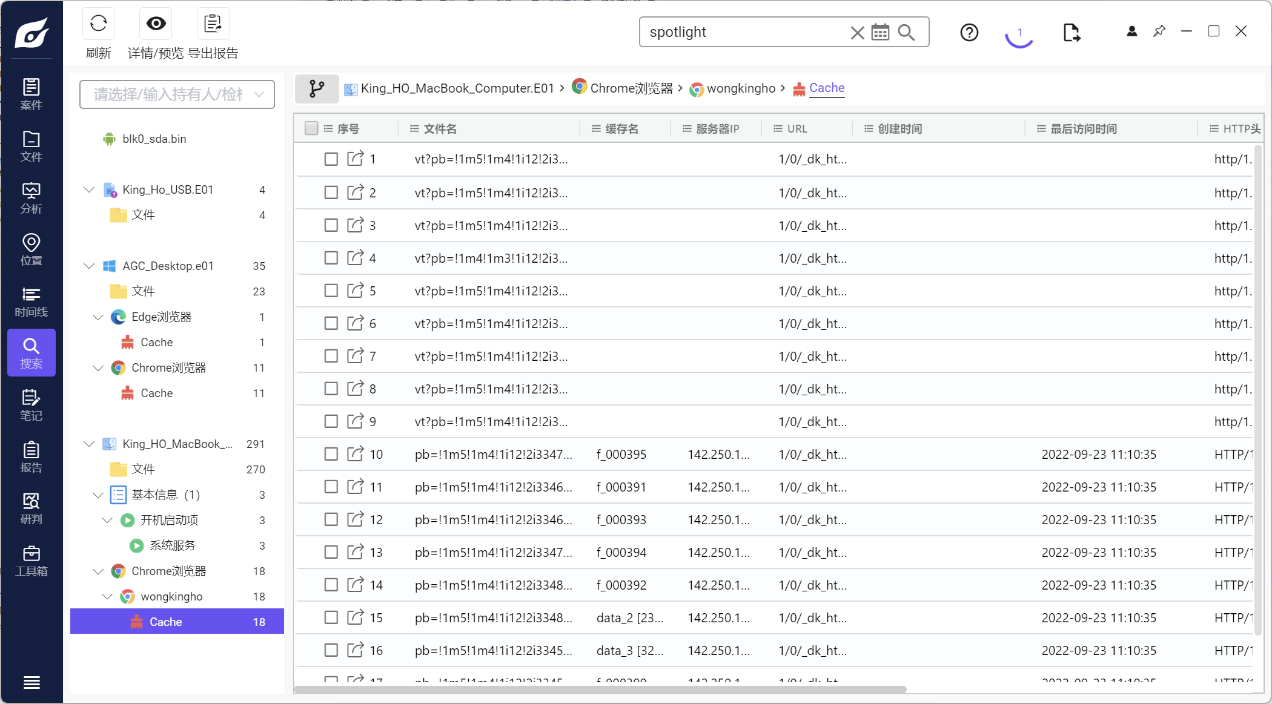
Task: Open the 研判 judgment sidebar icon
Action: tap(31, 508)
